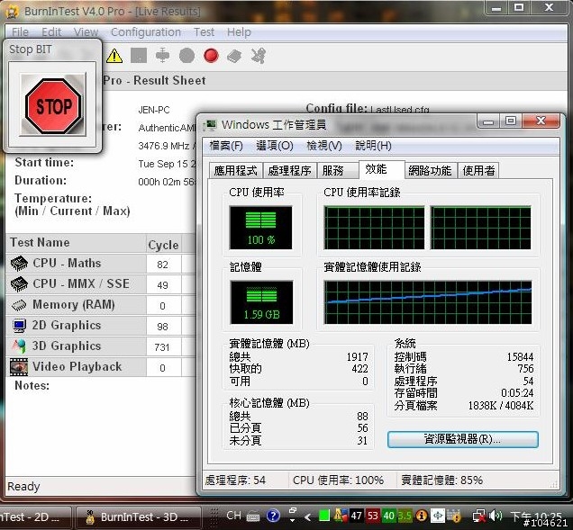Click the gray circle toolbar icon

tap(187, 56)
